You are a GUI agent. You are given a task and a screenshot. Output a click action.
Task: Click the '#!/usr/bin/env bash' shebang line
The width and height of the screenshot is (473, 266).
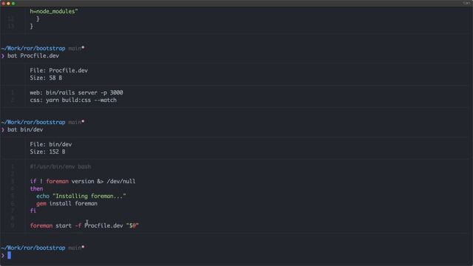coord(61,166)
